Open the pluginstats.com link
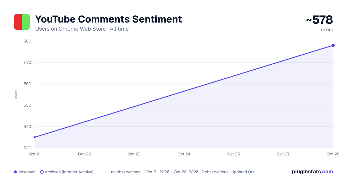Viewport: 347px width, 182px height. (x=312, y=172)
